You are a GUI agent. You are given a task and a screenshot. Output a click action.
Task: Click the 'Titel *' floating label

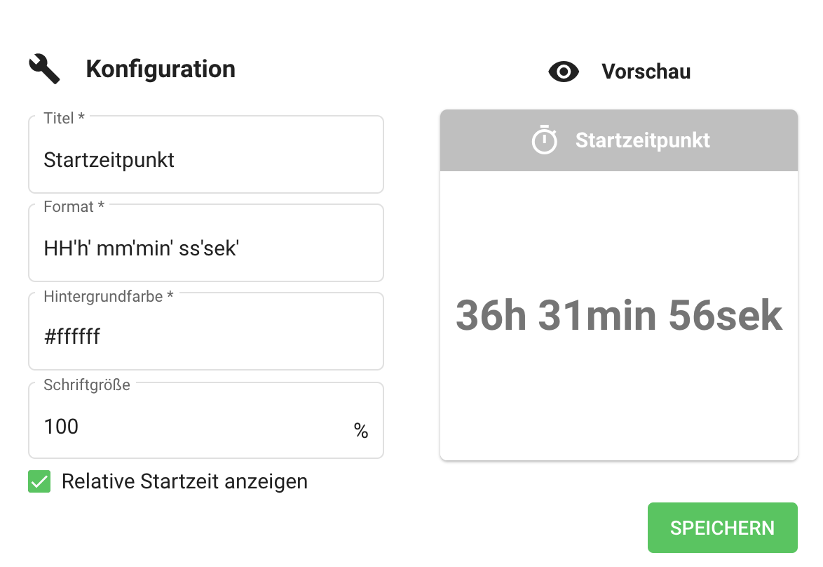(64, 119)
